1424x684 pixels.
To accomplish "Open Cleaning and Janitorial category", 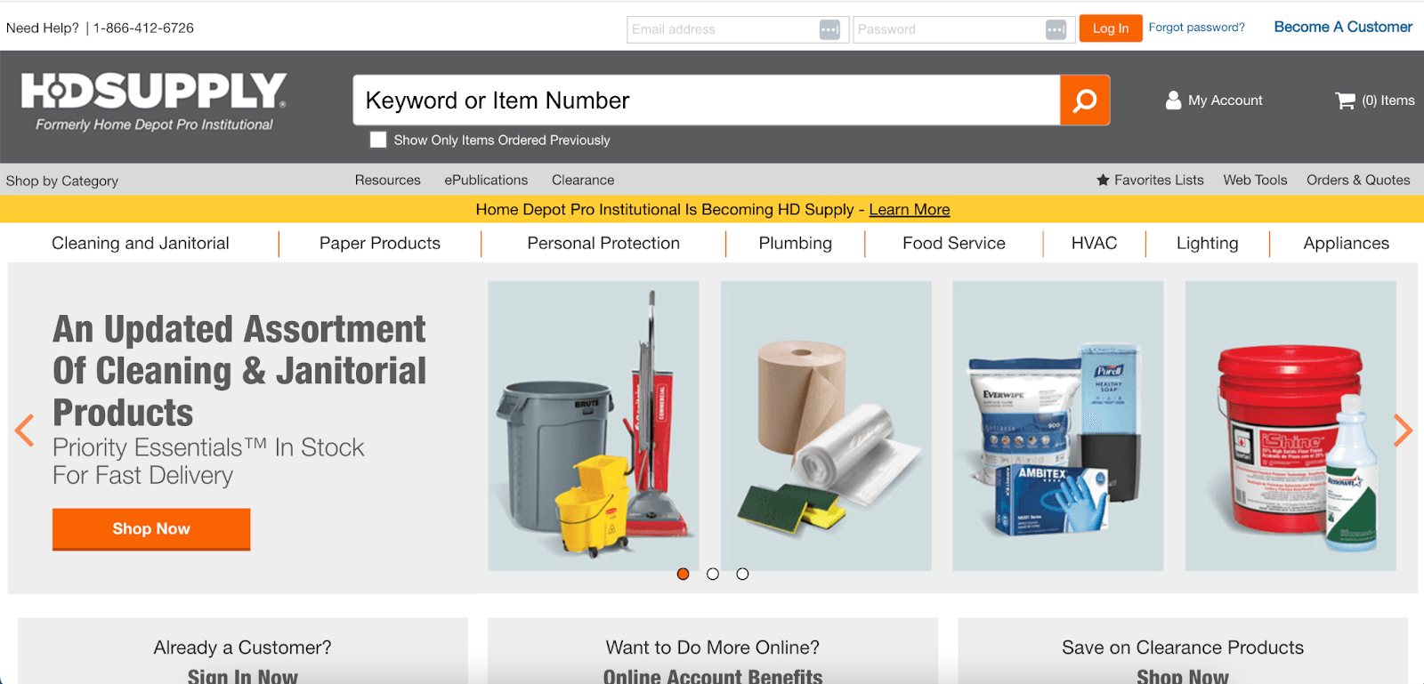I will (141, 243).
